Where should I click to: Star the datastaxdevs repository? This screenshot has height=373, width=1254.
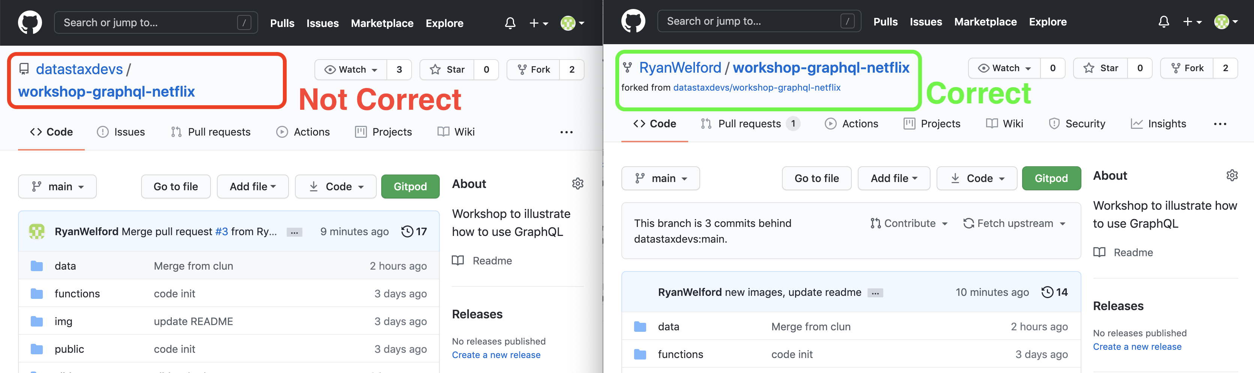pos(447,69)
